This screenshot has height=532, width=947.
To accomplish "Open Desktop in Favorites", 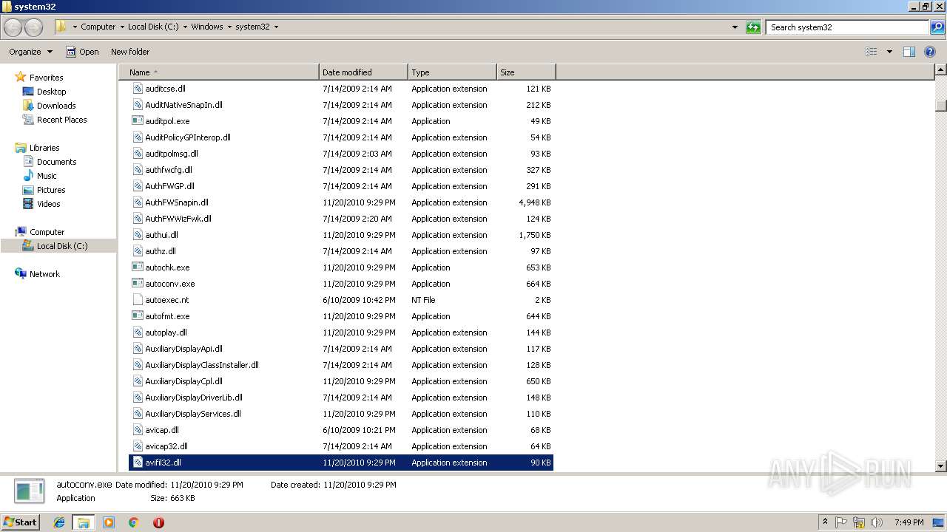I will [x=51, y=92].
